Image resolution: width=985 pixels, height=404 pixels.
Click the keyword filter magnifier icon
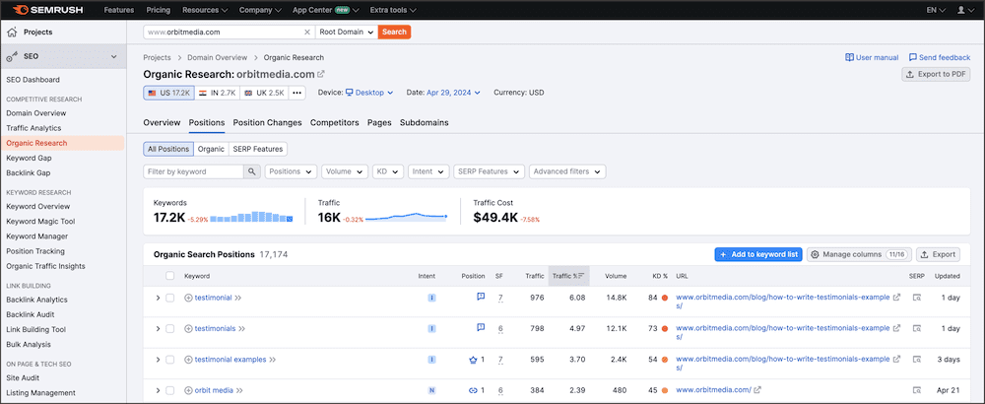[x=251, y=171]
